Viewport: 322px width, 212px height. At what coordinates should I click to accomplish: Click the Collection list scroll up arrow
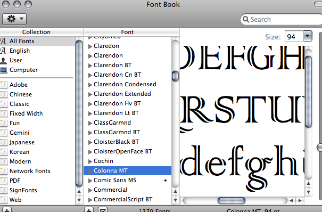click(x=79, y=191)
